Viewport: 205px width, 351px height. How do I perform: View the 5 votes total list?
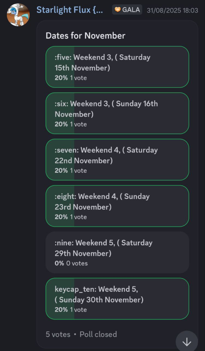tap(58, 335)
